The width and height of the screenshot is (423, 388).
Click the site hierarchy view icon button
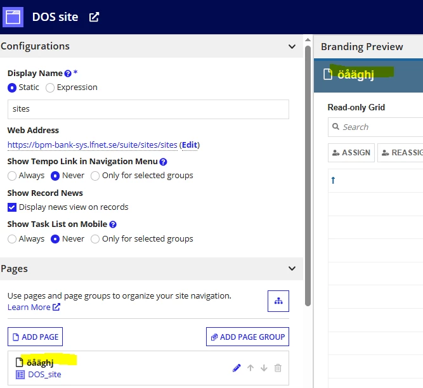(278, 301)
